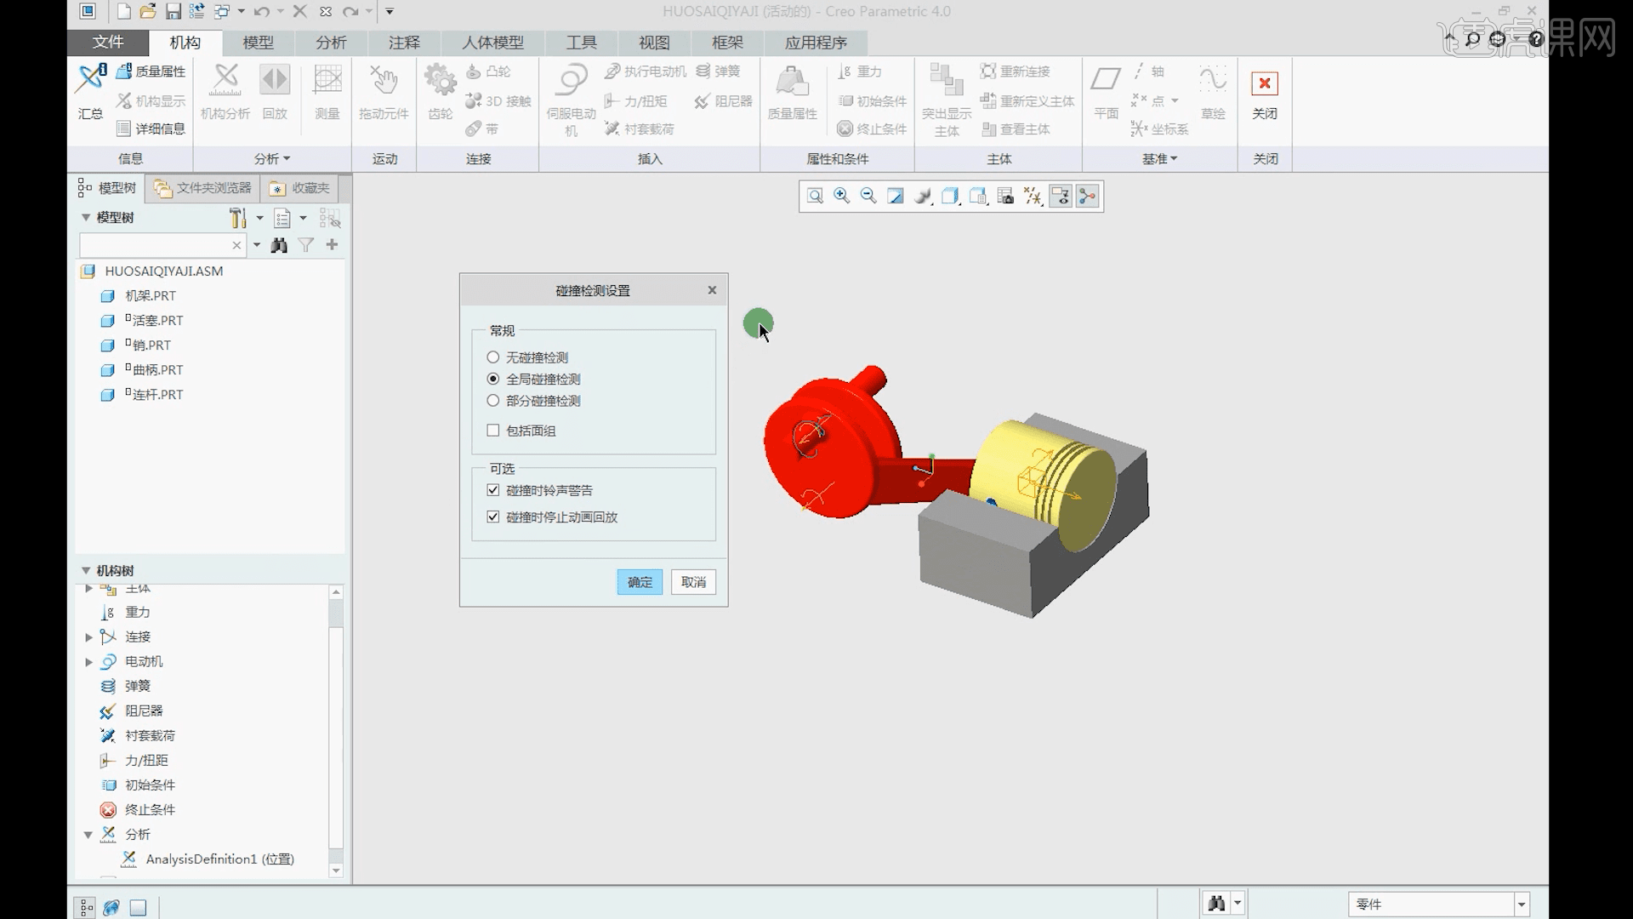Select the 部分碰撞检测 radio option
The width and height of the screenshot is (1633, 919).
click(x=493, y=401)
